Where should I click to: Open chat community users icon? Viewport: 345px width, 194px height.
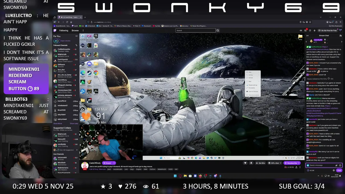pos(340,36)
